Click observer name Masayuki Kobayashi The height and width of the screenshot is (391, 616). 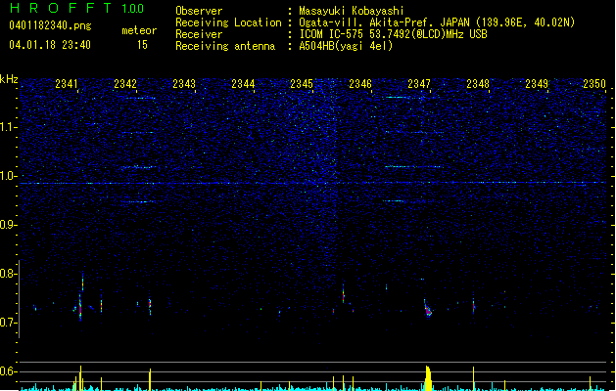click(x=352, y=11)
